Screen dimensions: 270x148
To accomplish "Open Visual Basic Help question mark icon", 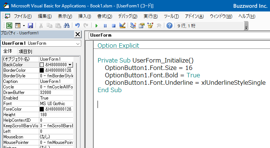I will (x=169, y=26).
